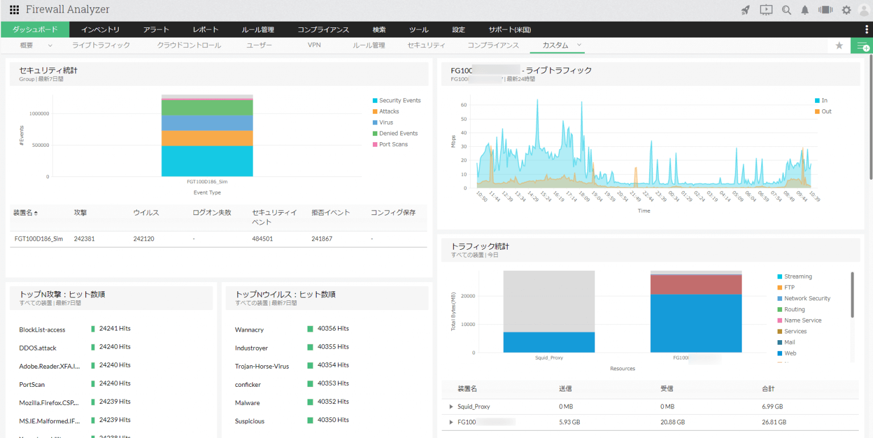Image resolution: width=873 pixels, height=438 pixels.
Task: Click the rocket quick-start icon
Action: tap(746, 10)
